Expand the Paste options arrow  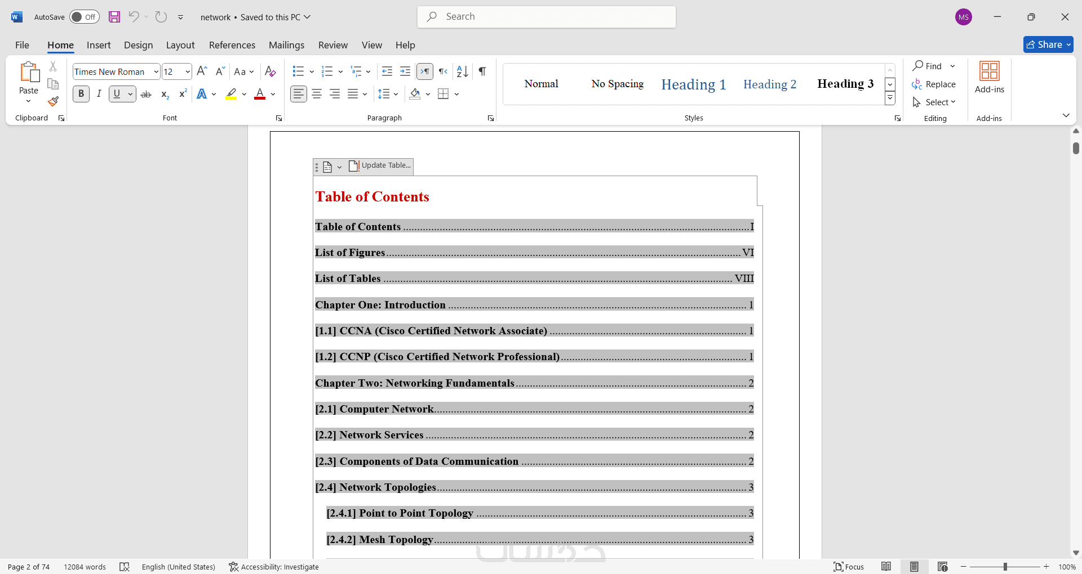(29, 101)
